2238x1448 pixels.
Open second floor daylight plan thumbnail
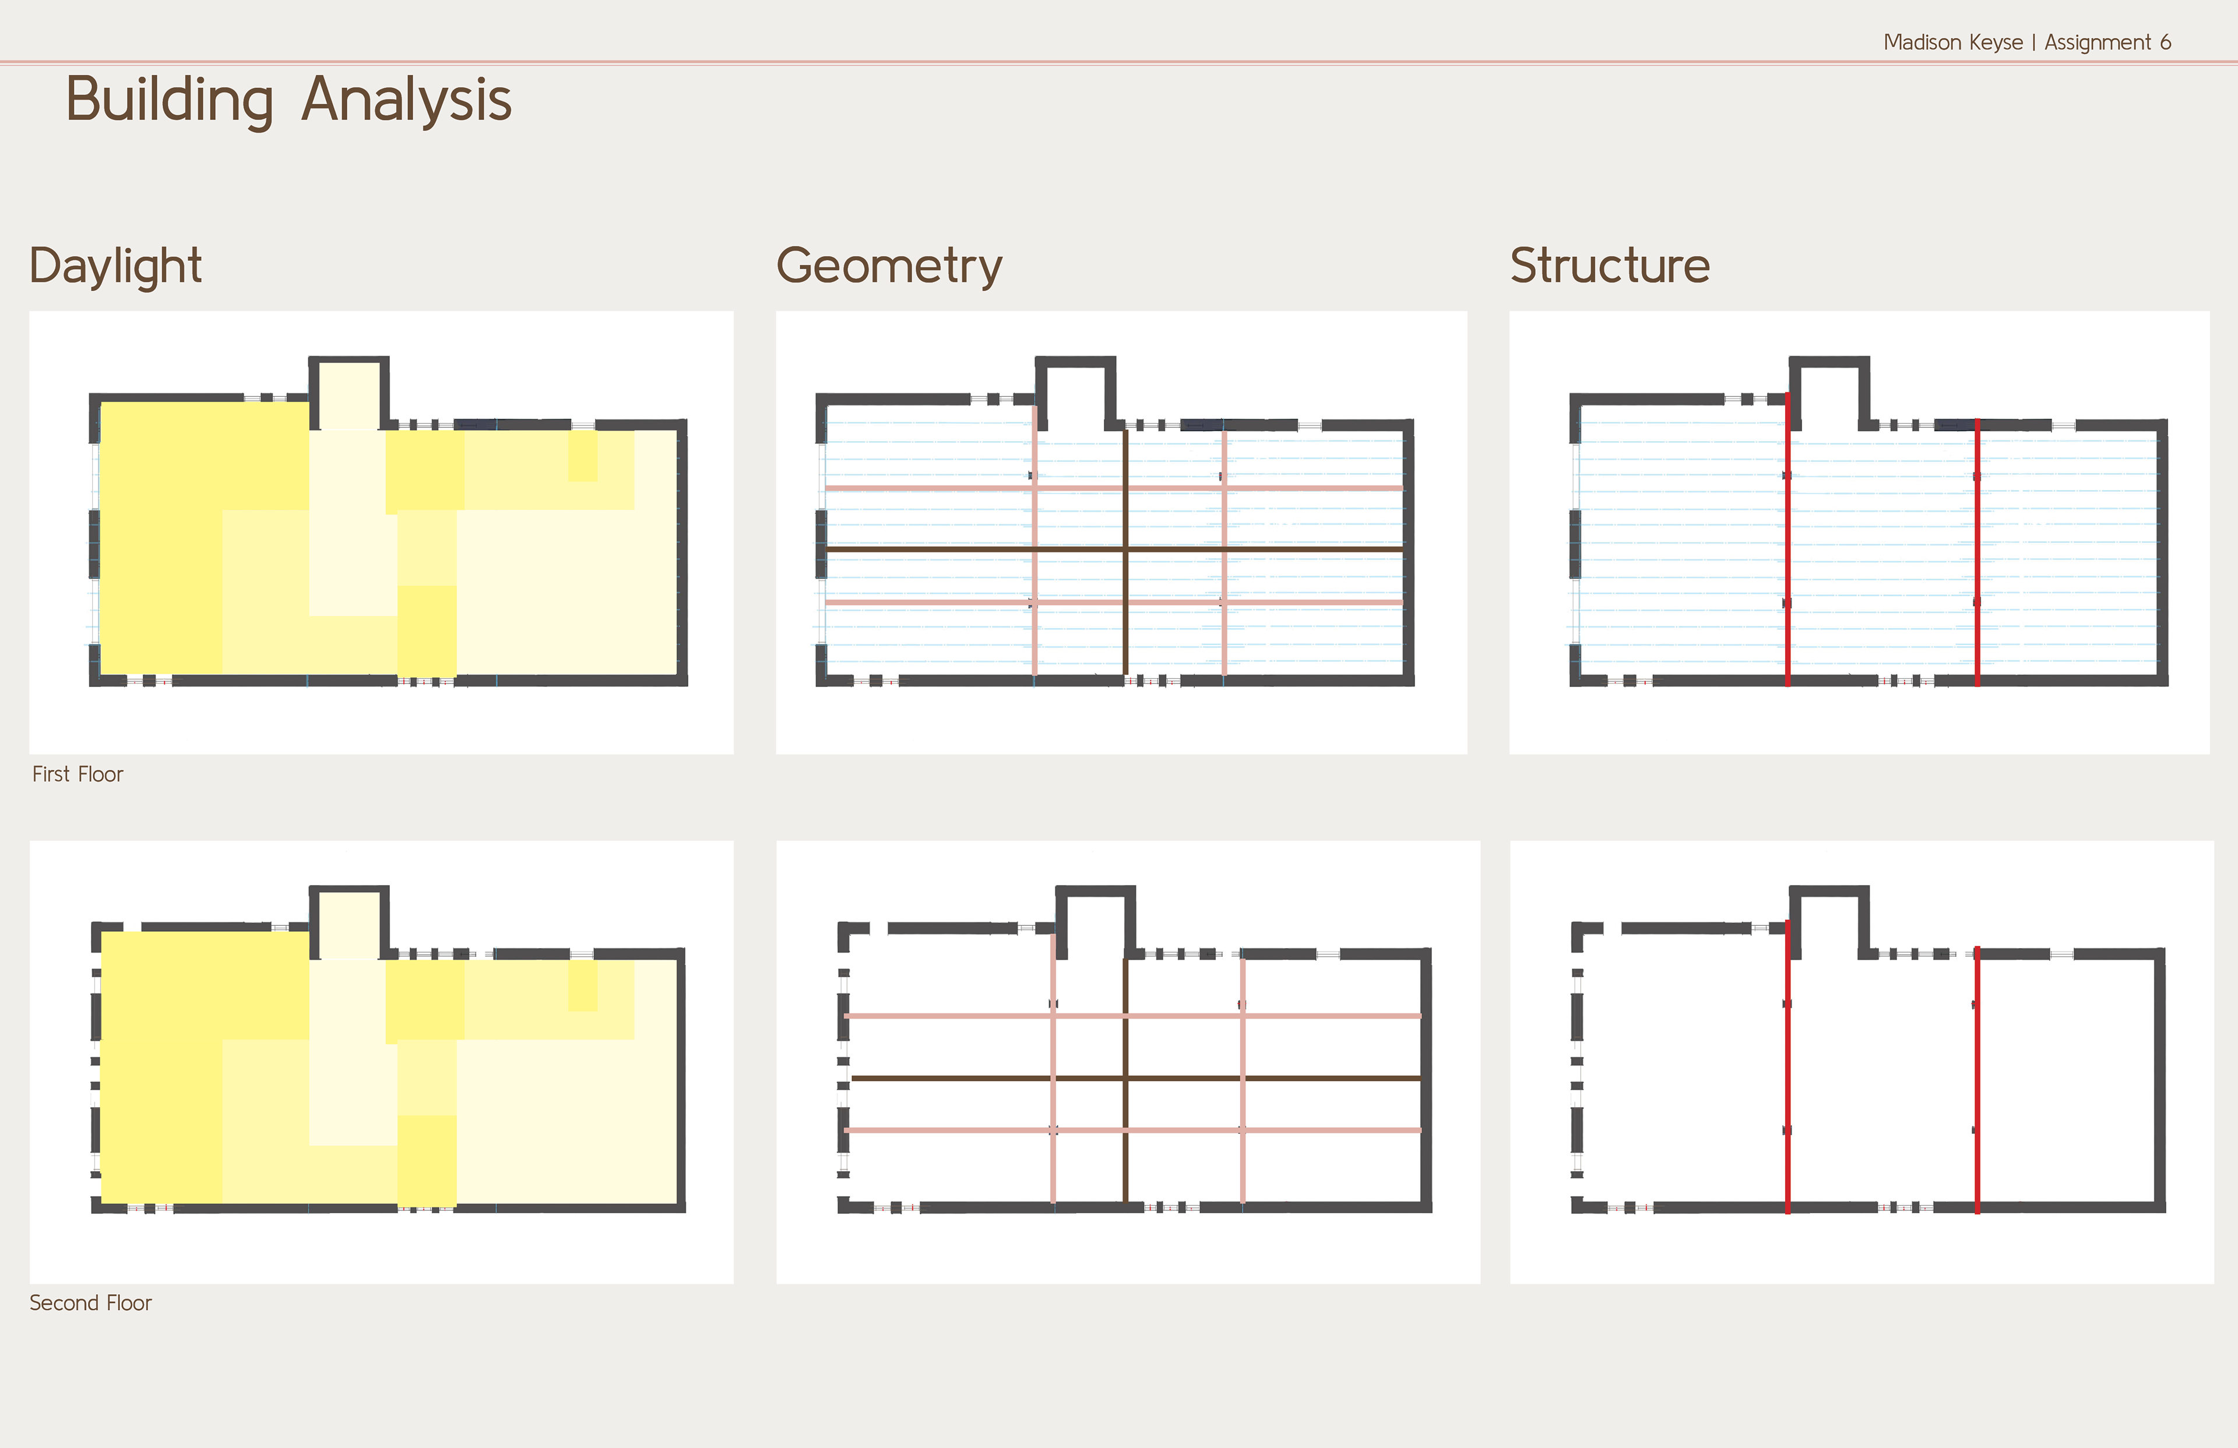pyautogui.click(x=381, y=1062)
